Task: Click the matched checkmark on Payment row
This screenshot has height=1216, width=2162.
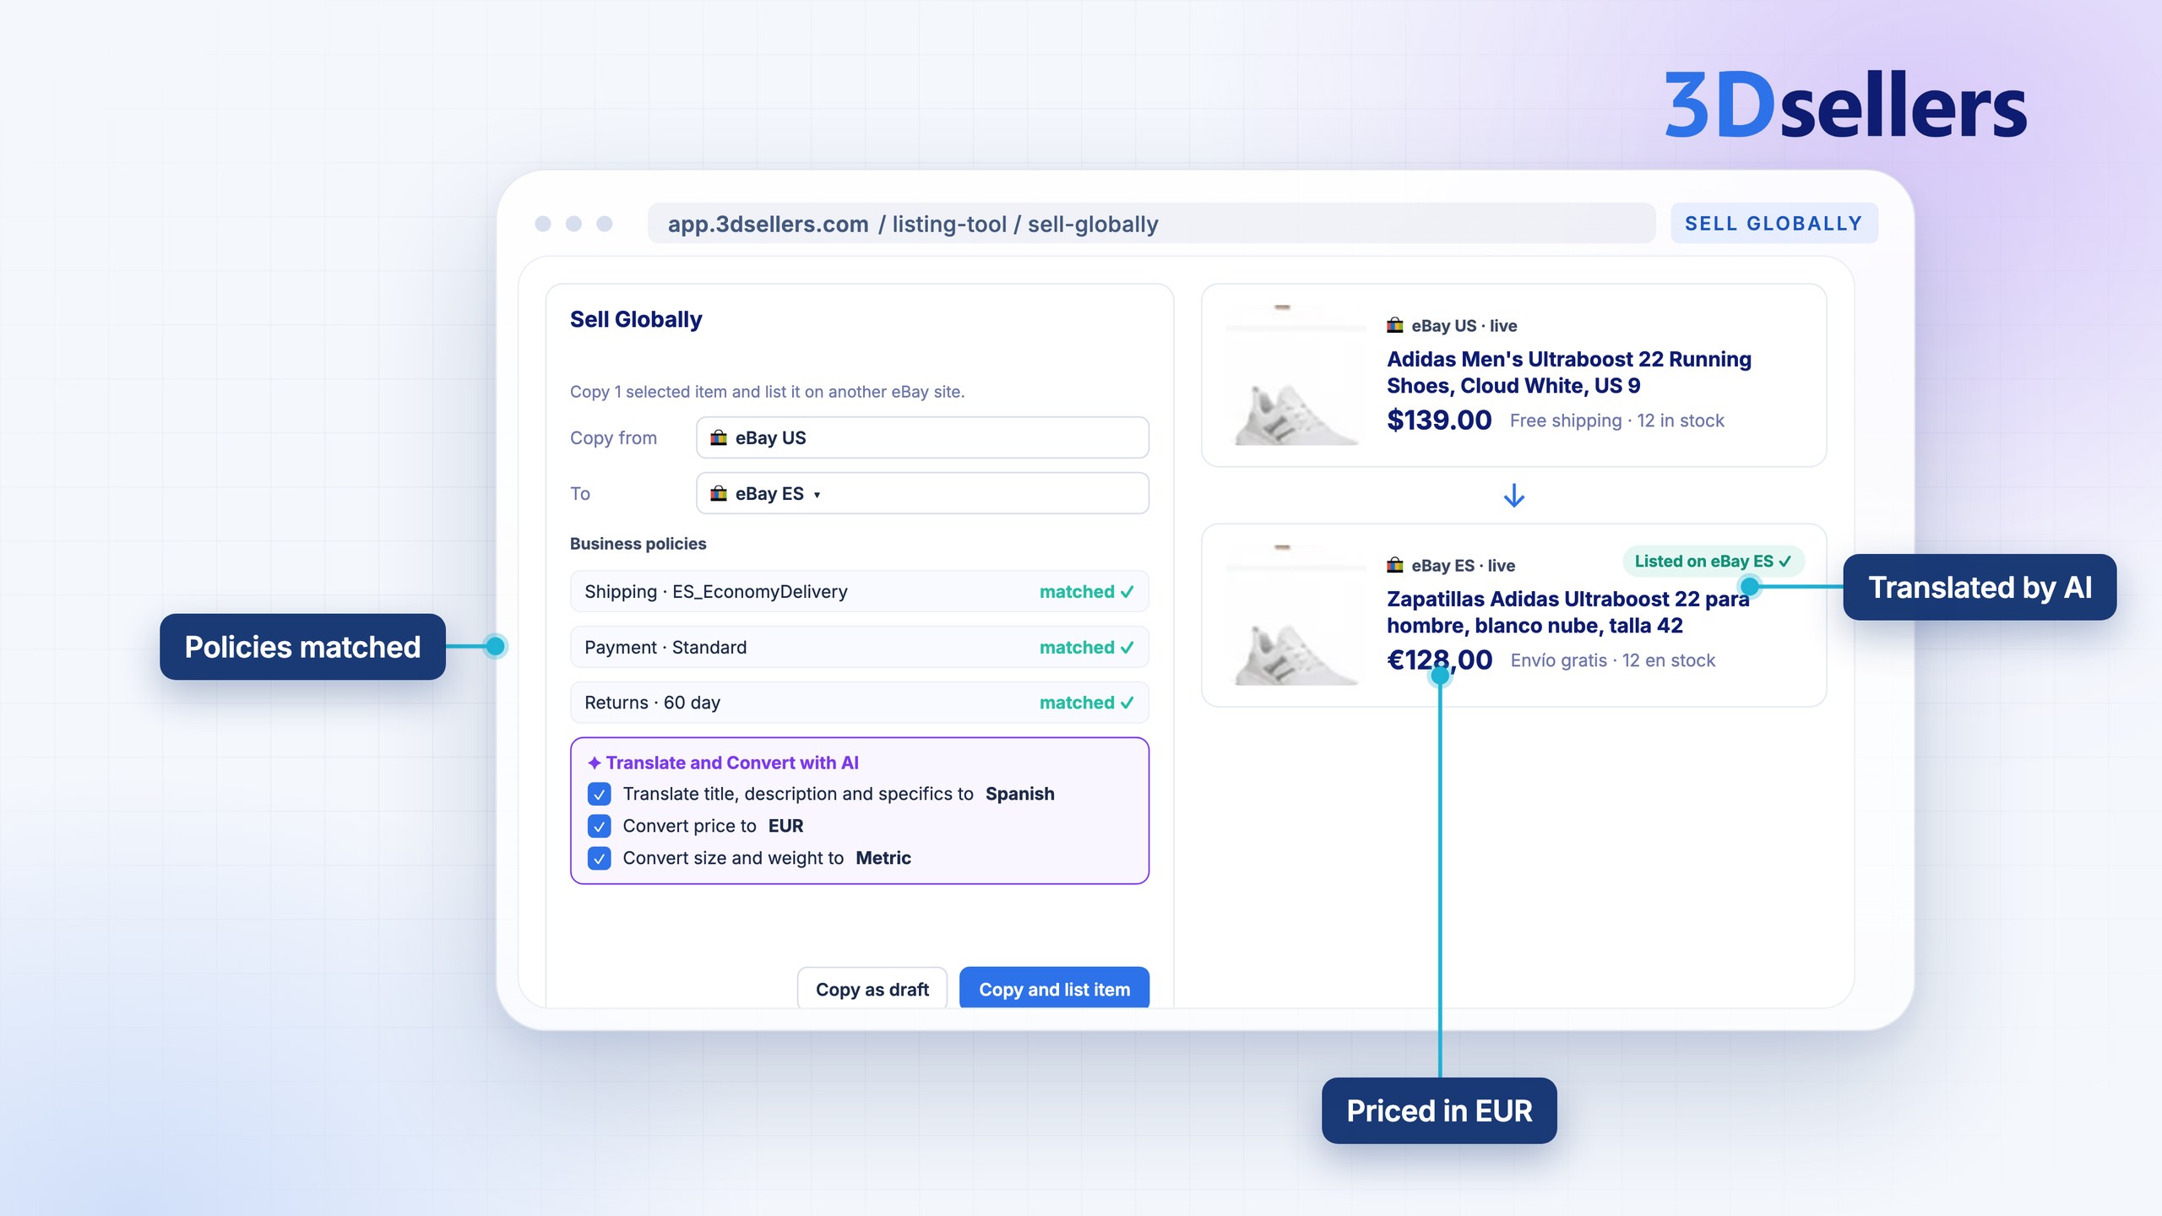Action: coord(1127,648)
